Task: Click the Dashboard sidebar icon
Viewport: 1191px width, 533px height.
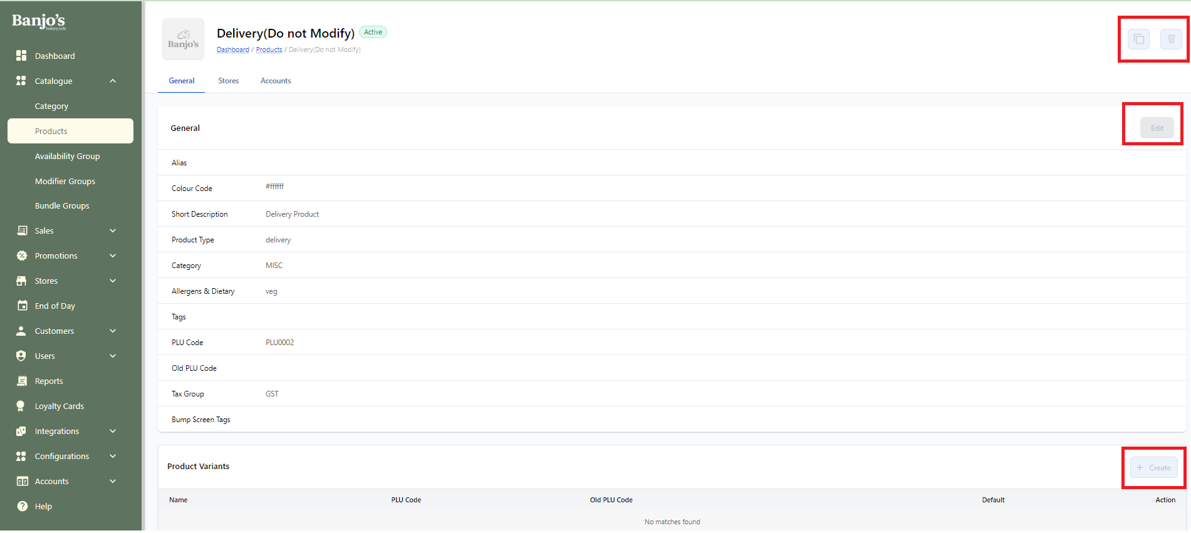Action: 21,56
